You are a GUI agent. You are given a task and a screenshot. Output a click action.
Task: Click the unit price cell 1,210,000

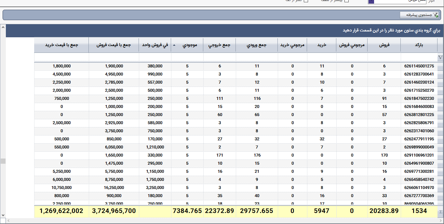(x=155, y=147)
